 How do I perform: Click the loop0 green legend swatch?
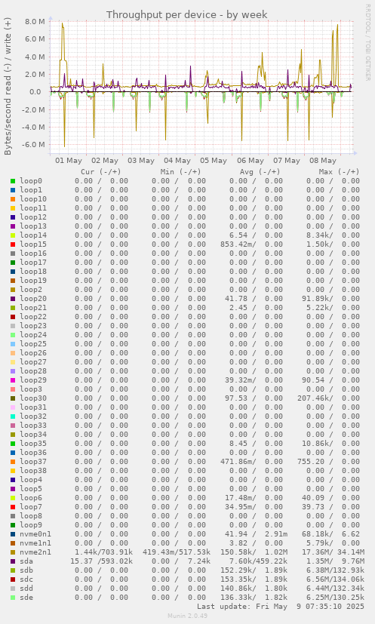13,181
